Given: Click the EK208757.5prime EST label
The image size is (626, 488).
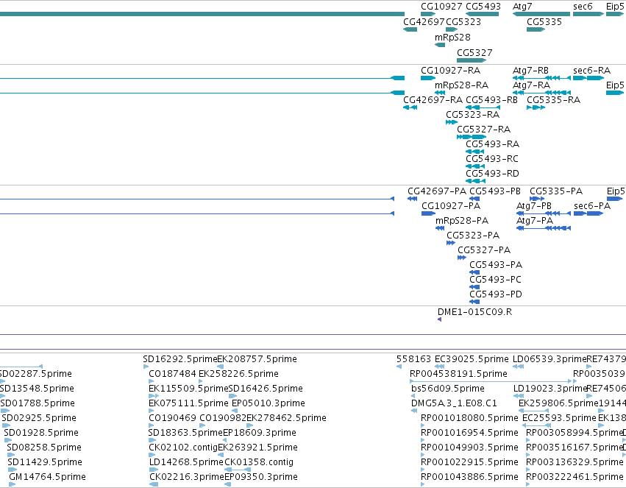Looking at the screenshot, I should pyautogui.click(x=257, y=359).
